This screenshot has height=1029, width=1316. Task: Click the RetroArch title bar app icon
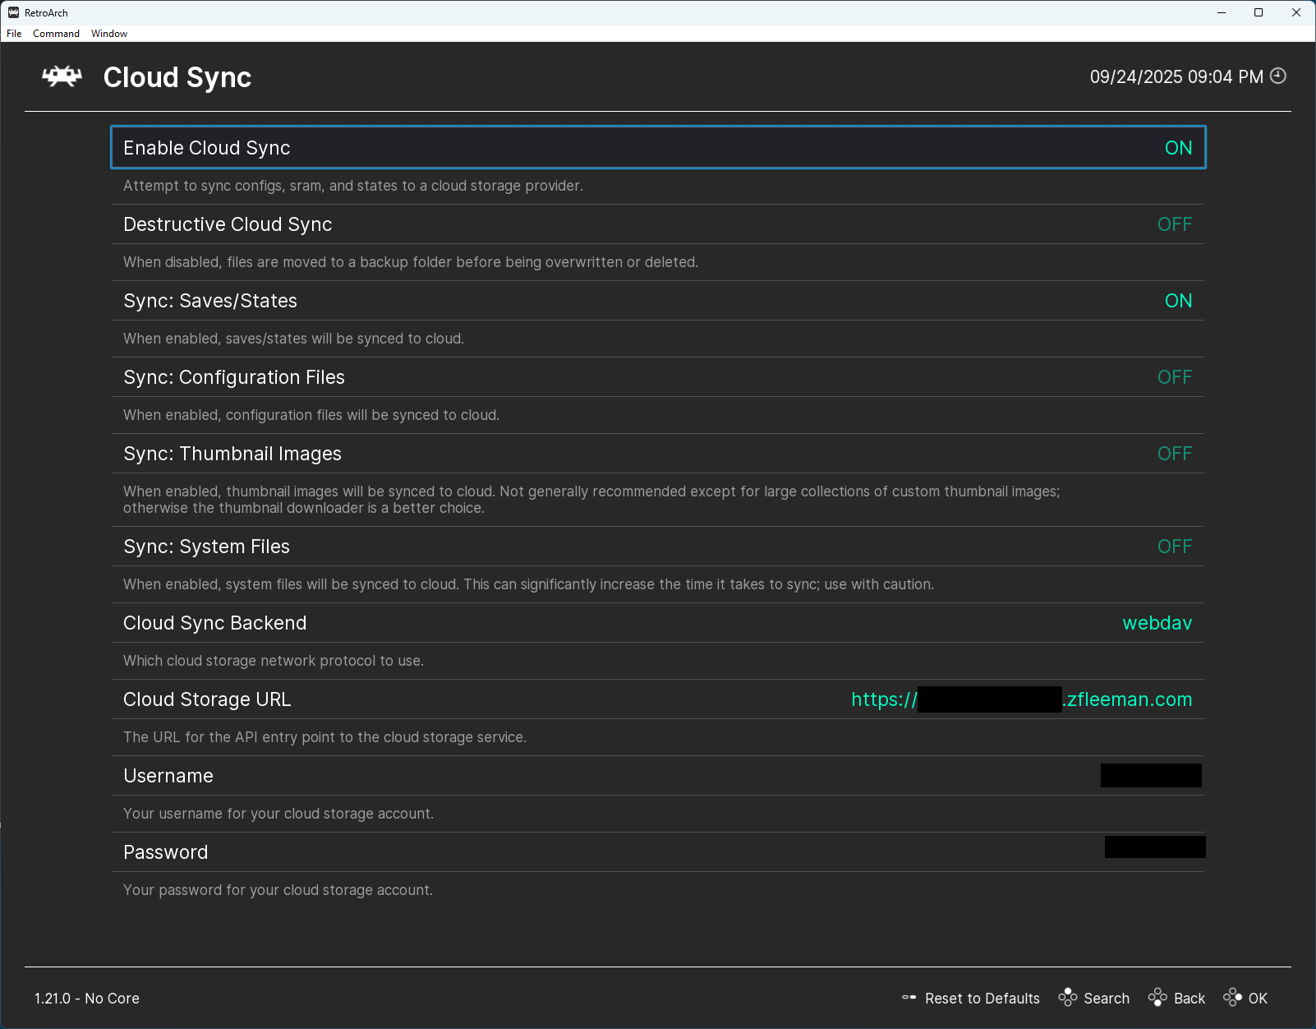tap(13, 12)
